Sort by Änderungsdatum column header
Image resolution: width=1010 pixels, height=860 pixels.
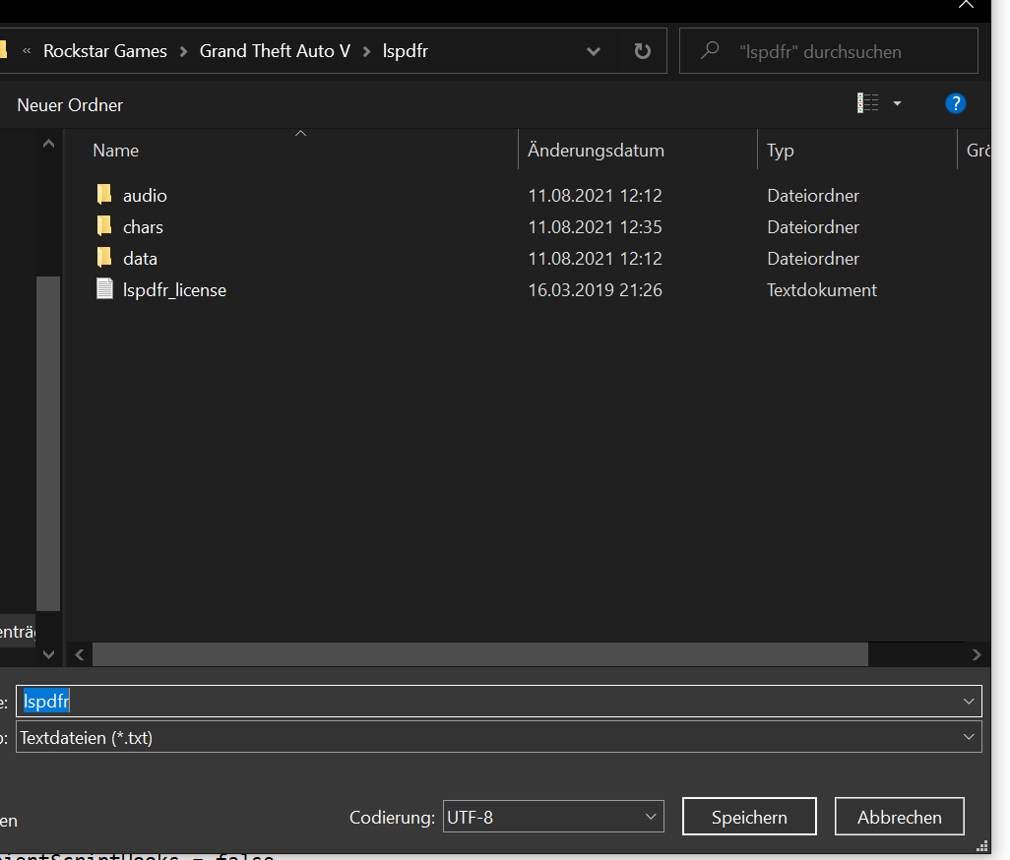pyautogui.click(x=596, y=151)
